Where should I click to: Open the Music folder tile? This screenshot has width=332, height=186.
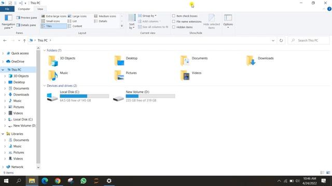click(x=58, y=75)
